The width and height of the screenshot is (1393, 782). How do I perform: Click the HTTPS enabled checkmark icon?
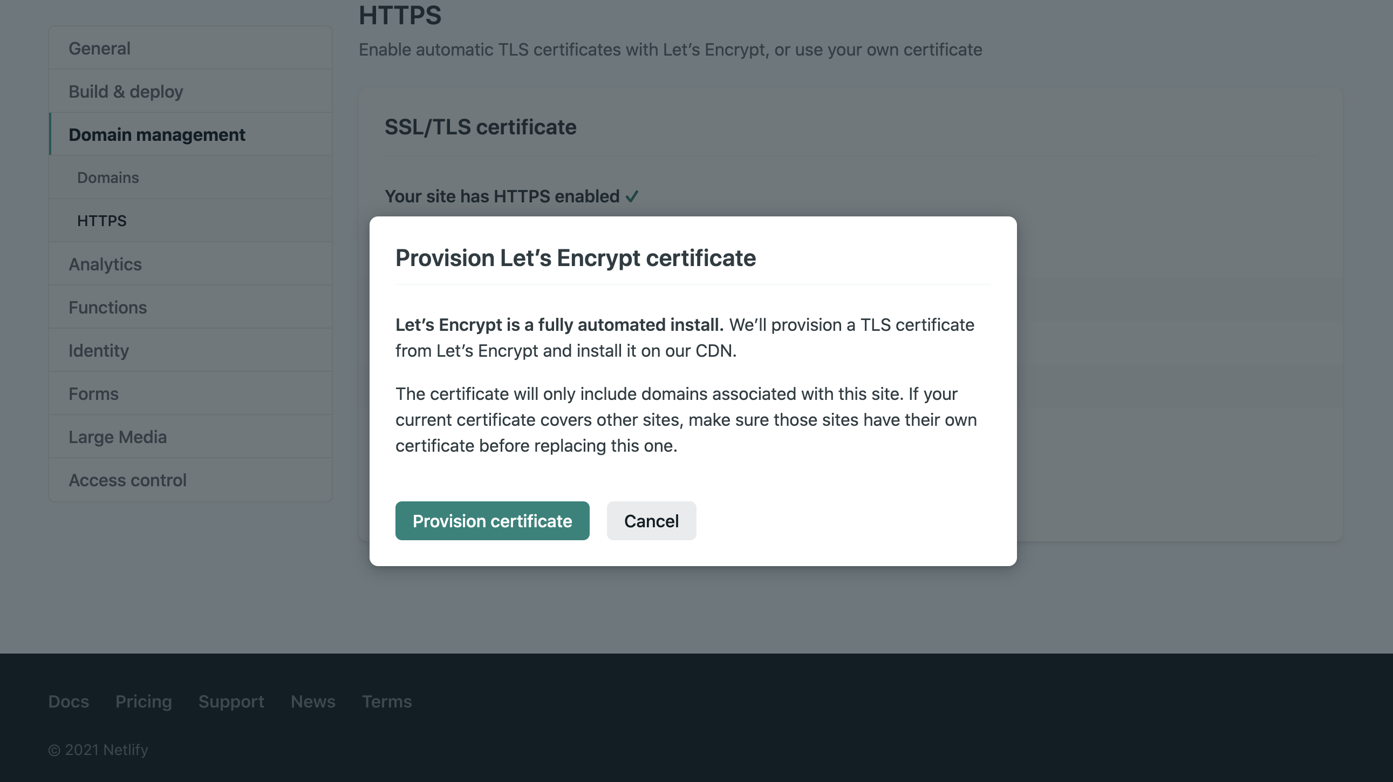pos(633,196)
